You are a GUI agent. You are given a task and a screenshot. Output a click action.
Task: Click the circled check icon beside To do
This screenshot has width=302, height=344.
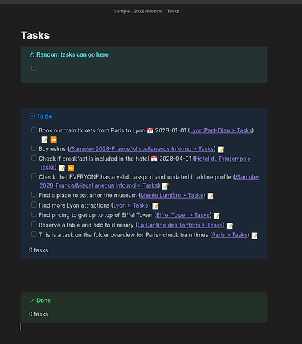pyautogui.click(x=32, y=117)
